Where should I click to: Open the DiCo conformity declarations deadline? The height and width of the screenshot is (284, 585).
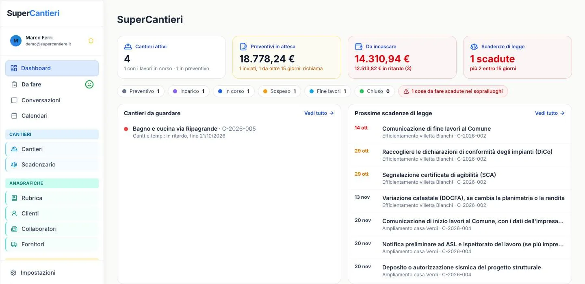(460, 155)
